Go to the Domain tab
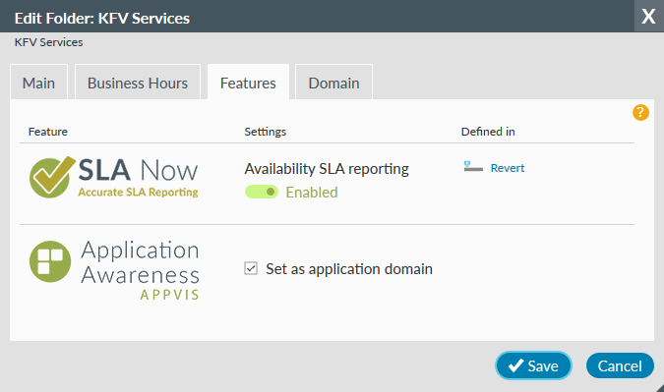 pyautogui.click(x=333, y=83)
